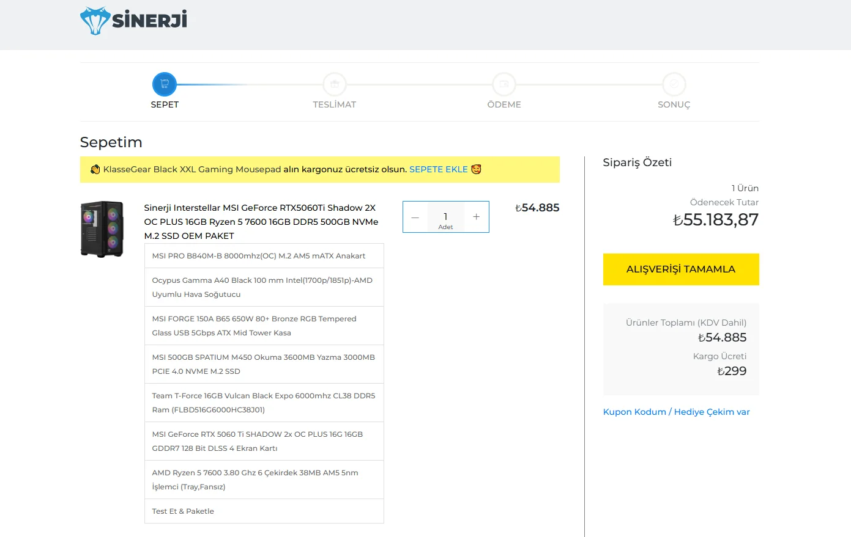Image resolution: width=851 pixels, height=537 pixels.
Task: Click the smiling emoji after SEPETE EKLE
Action: [476, 169]
